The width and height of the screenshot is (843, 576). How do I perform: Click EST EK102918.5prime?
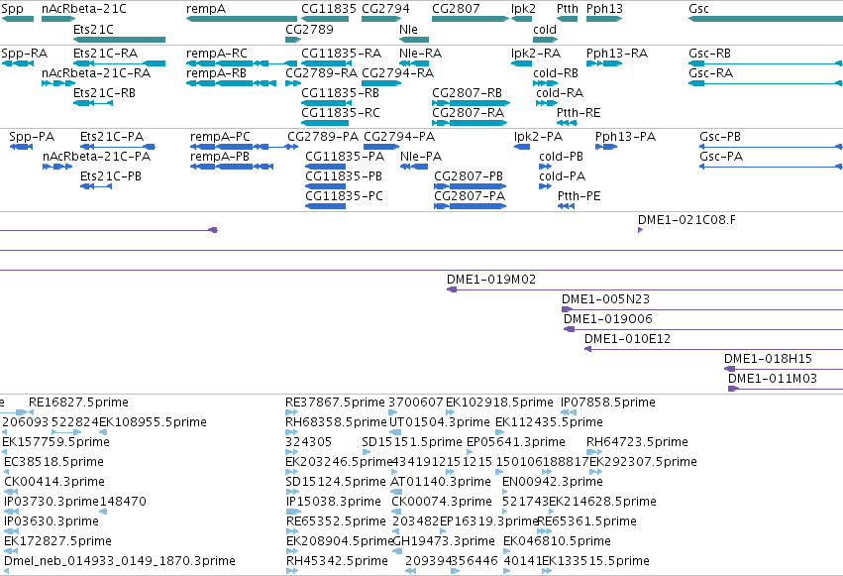pos(450,412)
